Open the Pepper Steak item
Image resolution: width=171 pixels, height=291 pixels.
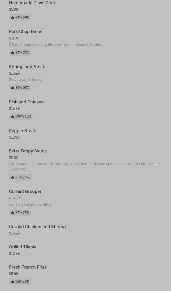tap(23, 131)
